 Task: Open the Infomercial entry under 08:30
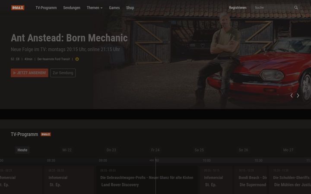(69, 180)
